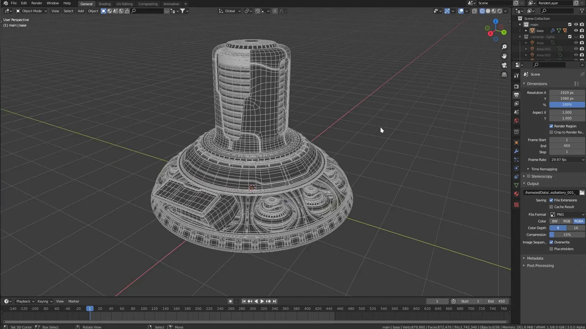Viewport: 586px width, 329px height.
Task: Open the Object Mode dropdown
Action: pos(31,11)
